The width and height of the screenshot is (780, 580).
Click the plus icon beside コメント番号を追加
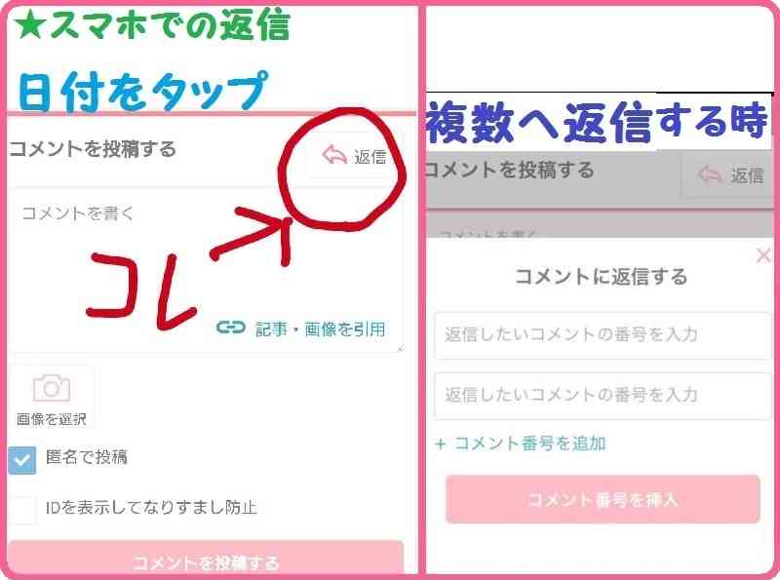[441, 444]
